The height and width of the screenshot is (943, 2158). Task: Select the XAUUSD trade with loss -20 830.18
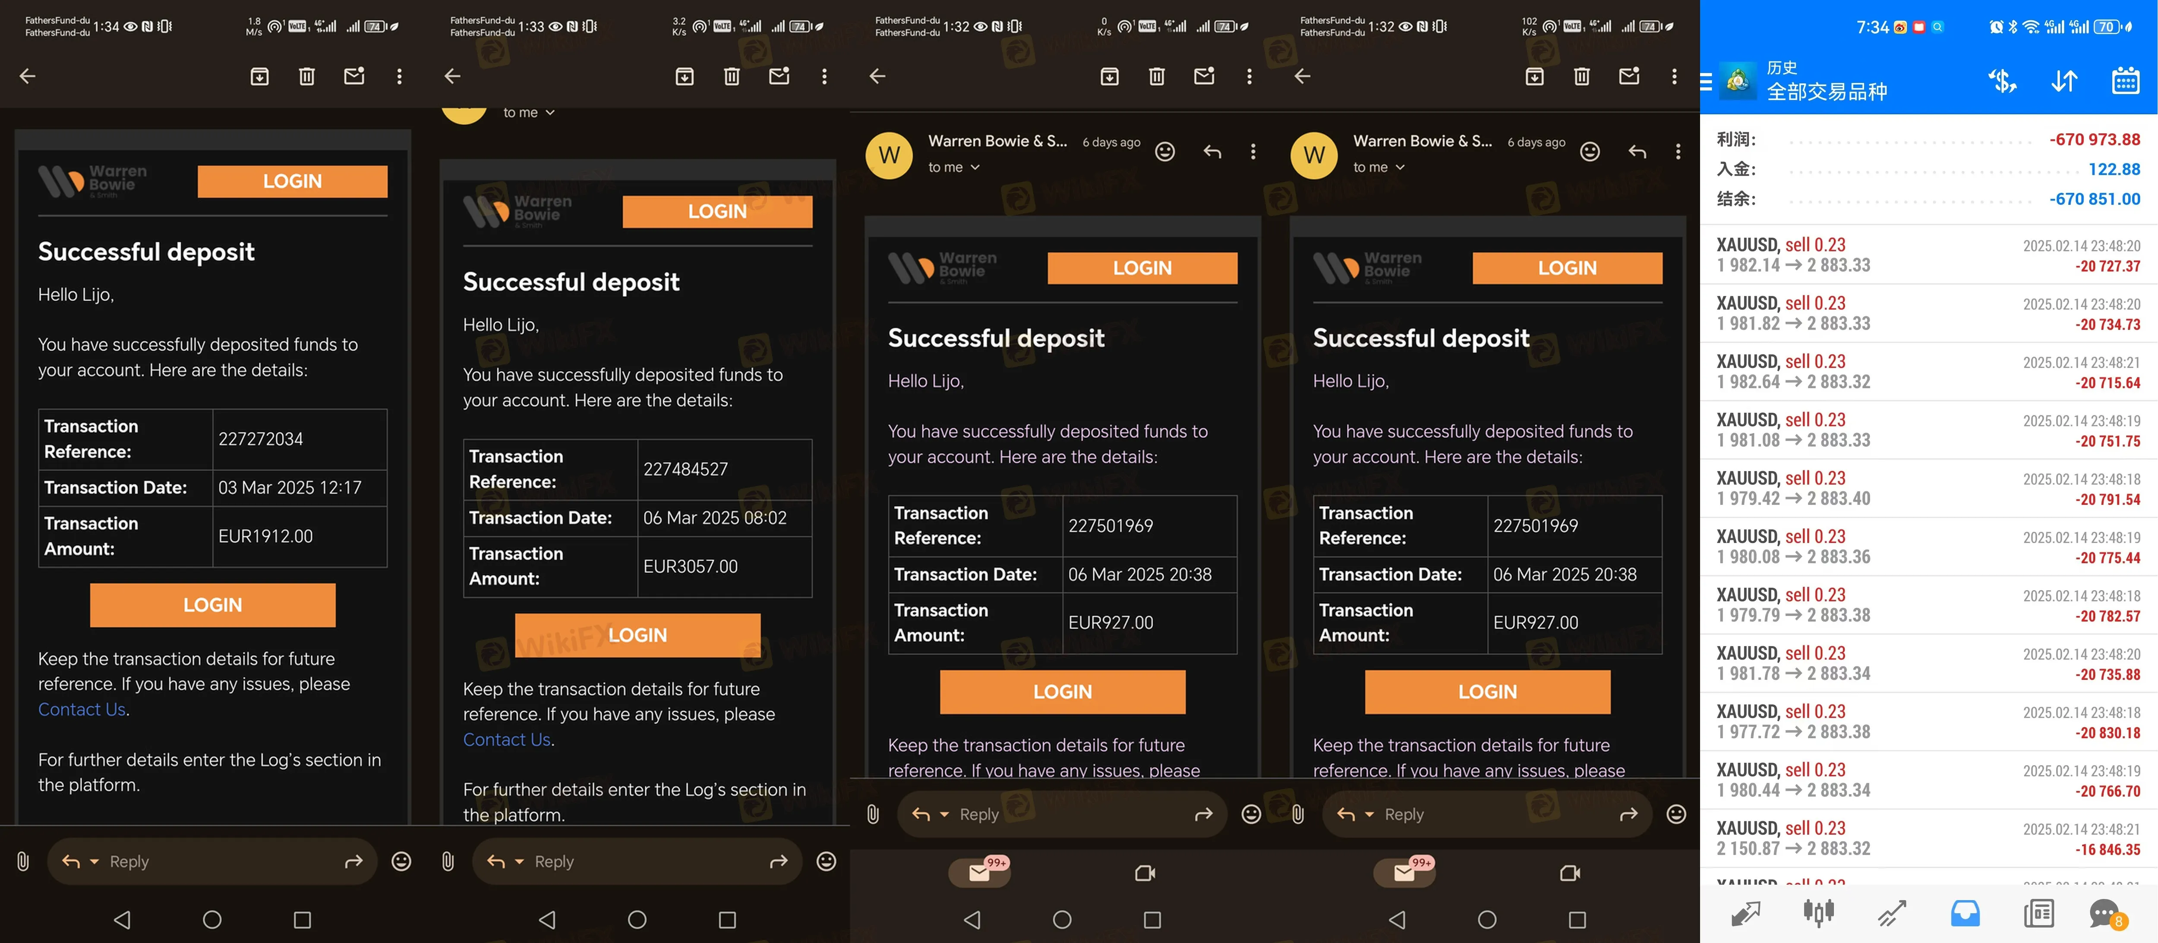point(1928,721)
